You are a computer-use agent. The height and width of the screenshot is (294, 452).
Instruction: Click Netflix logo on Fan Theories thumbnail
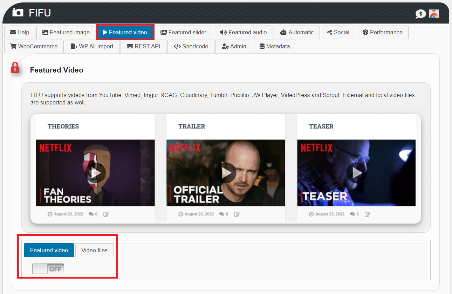55,148
